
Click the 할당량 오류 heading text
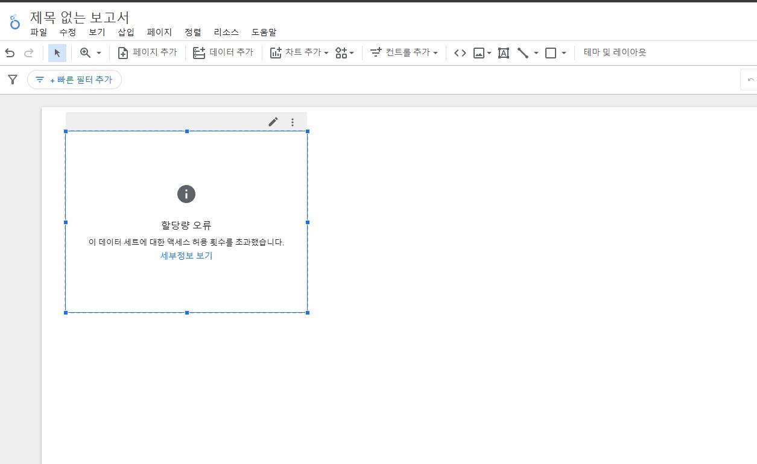(x=186, y=225)
